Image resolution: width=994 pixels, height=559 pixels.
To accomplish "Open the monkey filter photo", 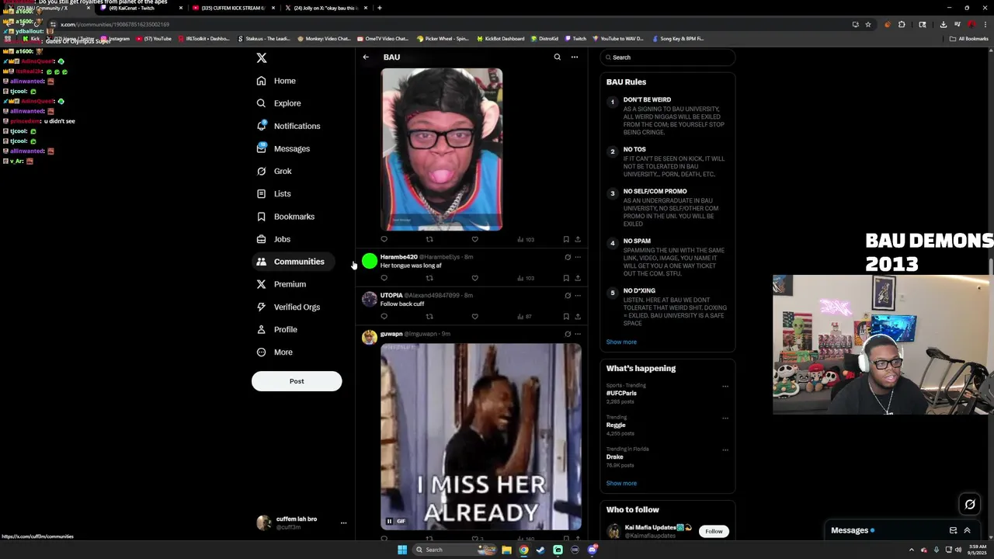I will click(441, 150).
